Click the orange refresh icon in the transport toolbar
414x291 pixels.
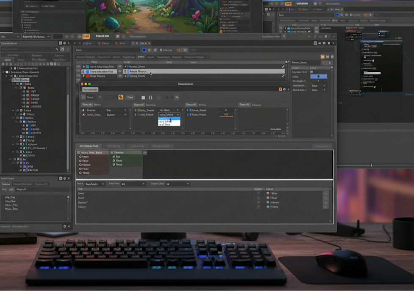(x=121, y=97)
